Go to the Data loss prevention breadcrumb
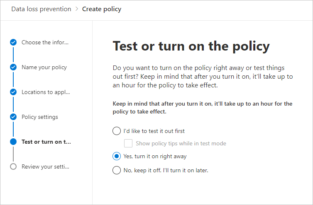The height and width of the screenshot is (205, 313). pos(41,9)
